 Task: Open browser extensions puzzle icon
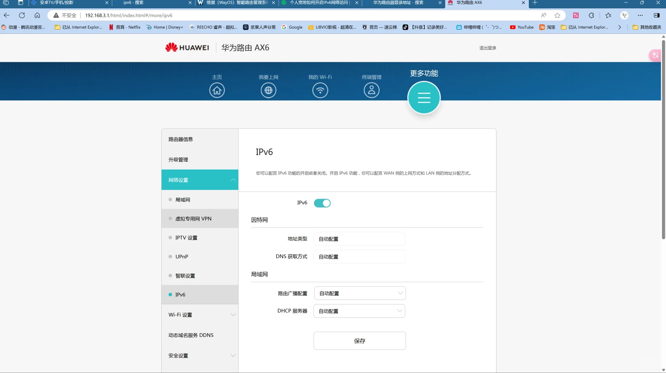point(591,15)
